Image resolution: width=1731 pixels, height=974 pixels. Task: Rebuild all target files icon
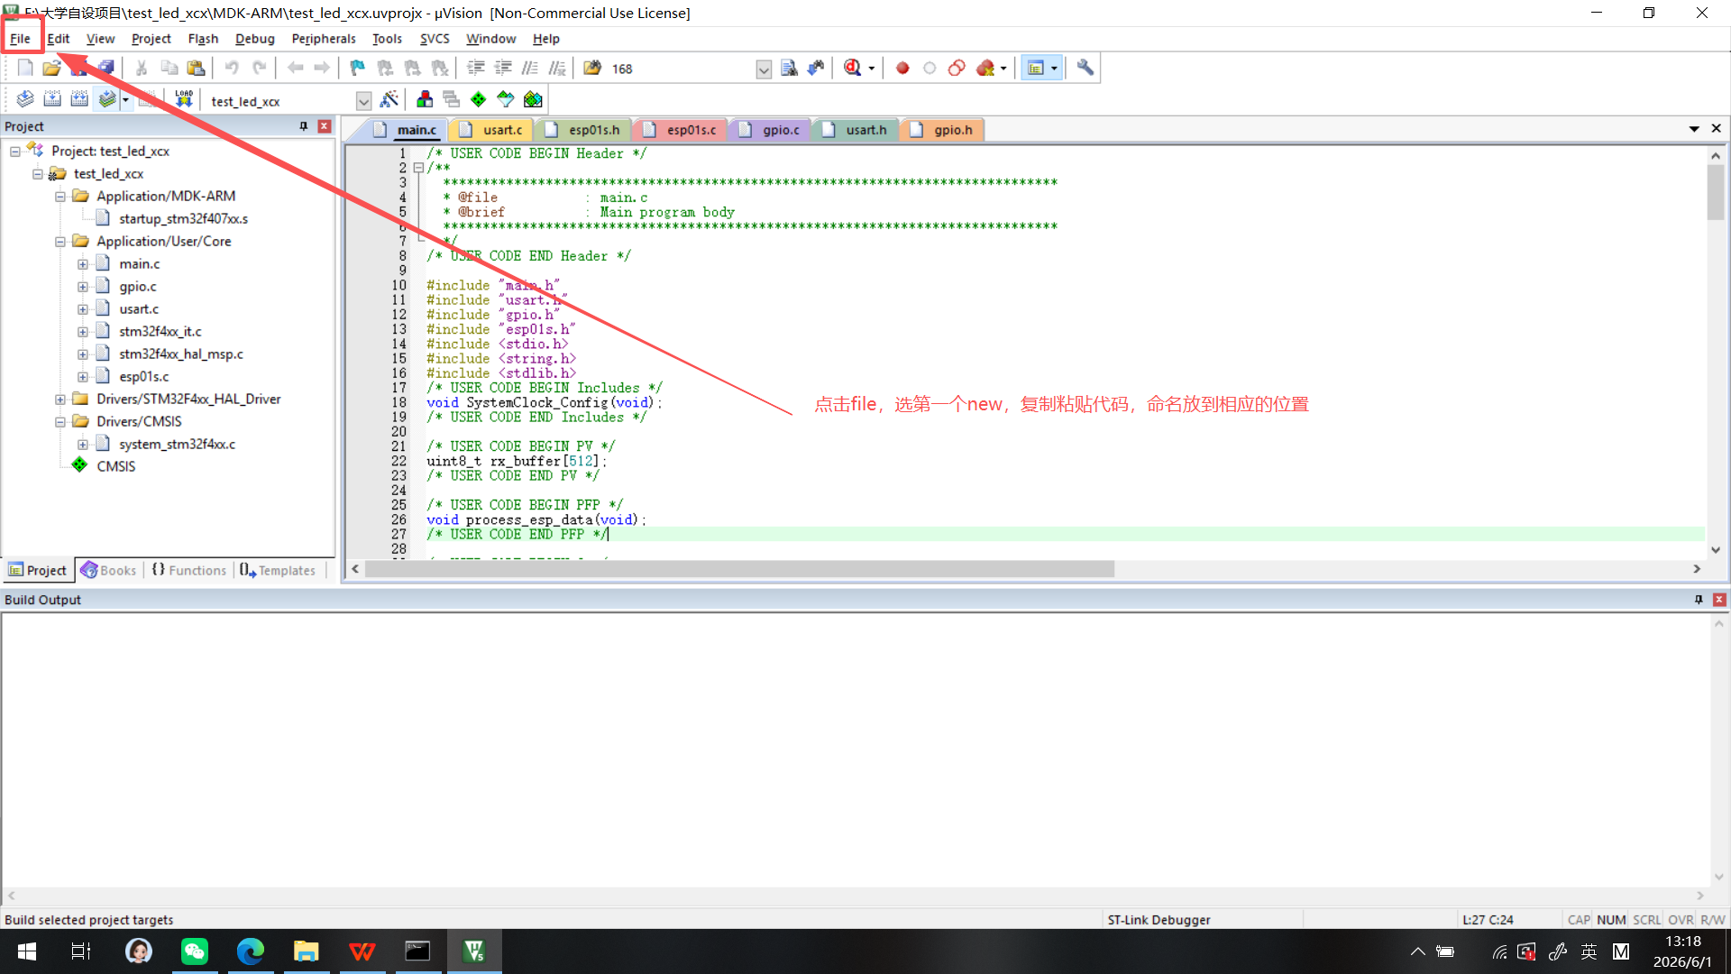click(79, 99)
